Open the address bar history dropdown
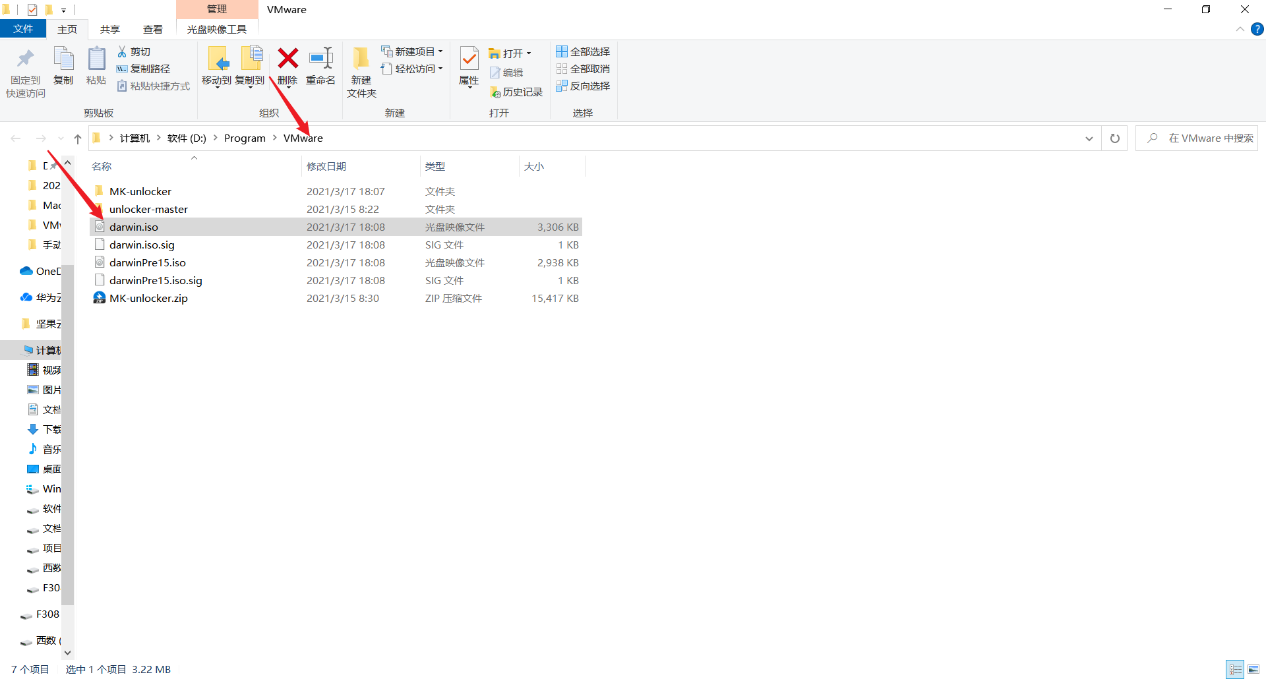1266x679 pixels. (1089, 138)
